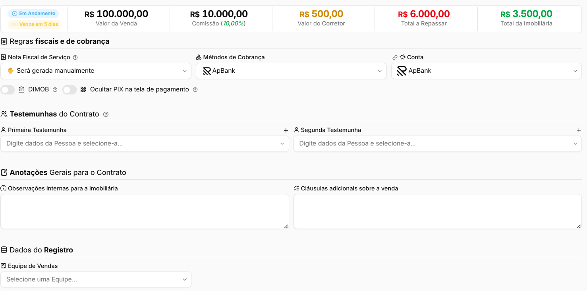The image size is (587, 291).
Task: Click the help icon next to DIMOB
Action: tap(55, 90)
